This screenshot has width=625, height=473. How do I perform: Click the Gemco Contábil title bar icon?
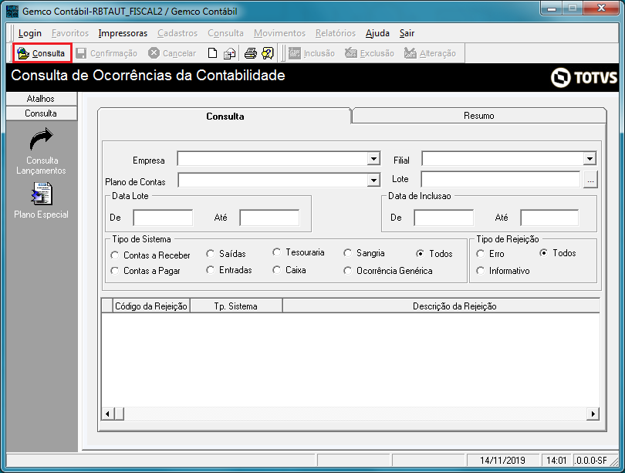[x=13, y=11]
